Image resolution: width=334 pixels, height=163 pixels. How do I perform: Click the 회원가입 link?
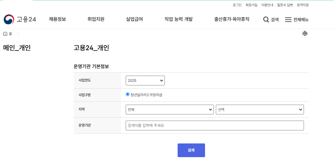coord(252,5)
